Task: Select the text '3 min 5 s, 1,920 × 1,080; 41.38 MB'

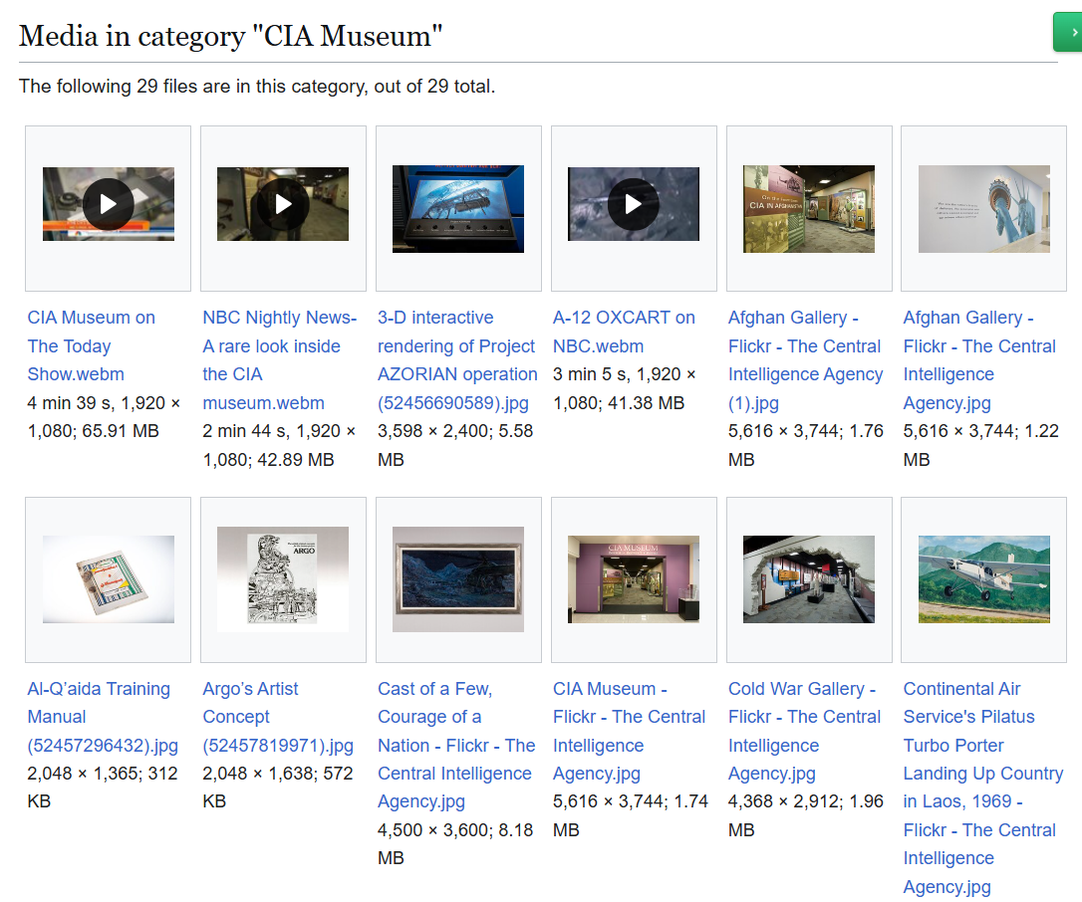Action: point(624,389)
